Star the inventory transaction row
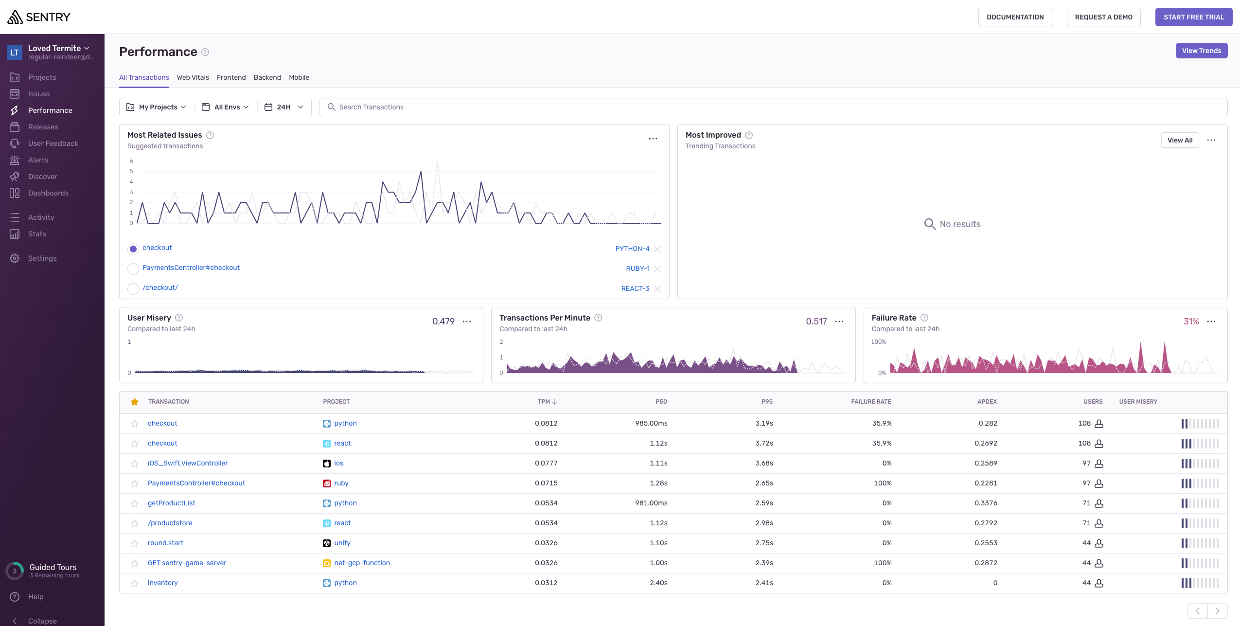 tap(135, 583)
